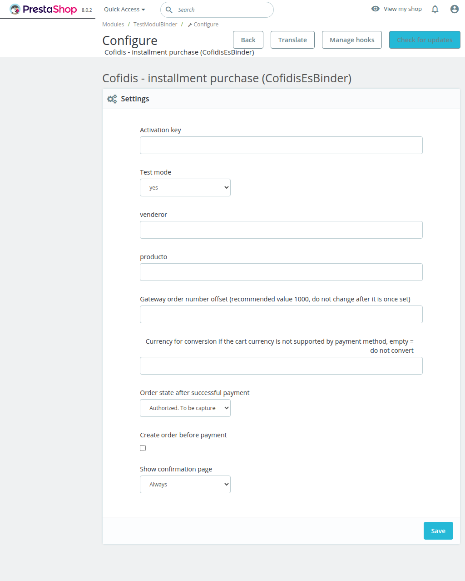The image size is (465, 581).
Task: Click the Back button
Action: (248, 40)
